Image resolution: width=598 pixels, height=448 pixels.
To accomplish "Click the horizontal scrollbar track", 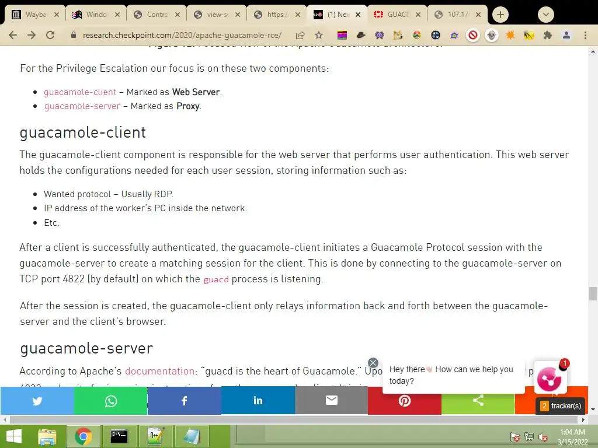I will [x=294, y=419].
